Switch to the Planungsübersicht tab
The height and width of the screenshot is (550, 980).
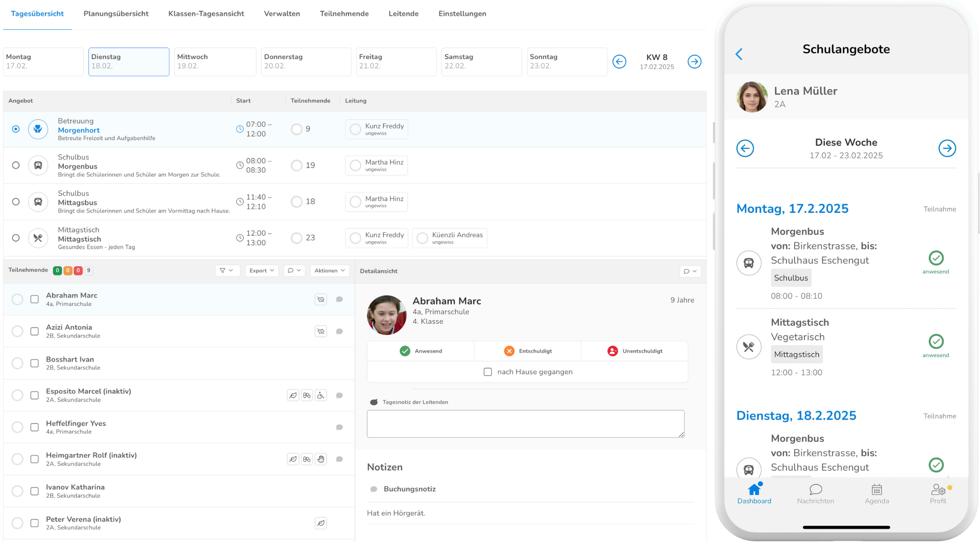pyautogui.click(x=116, y=14)
